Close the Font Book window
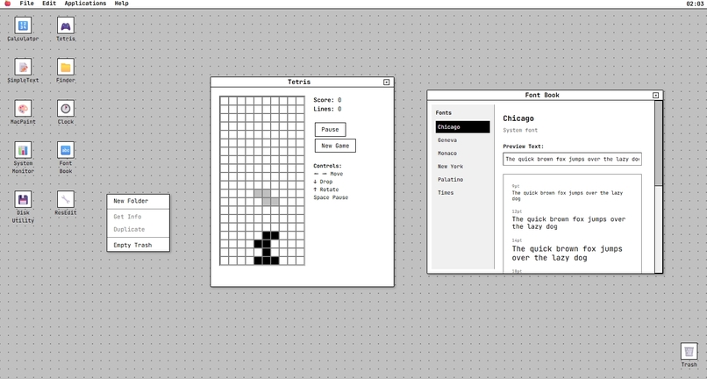 pos(655,96)
